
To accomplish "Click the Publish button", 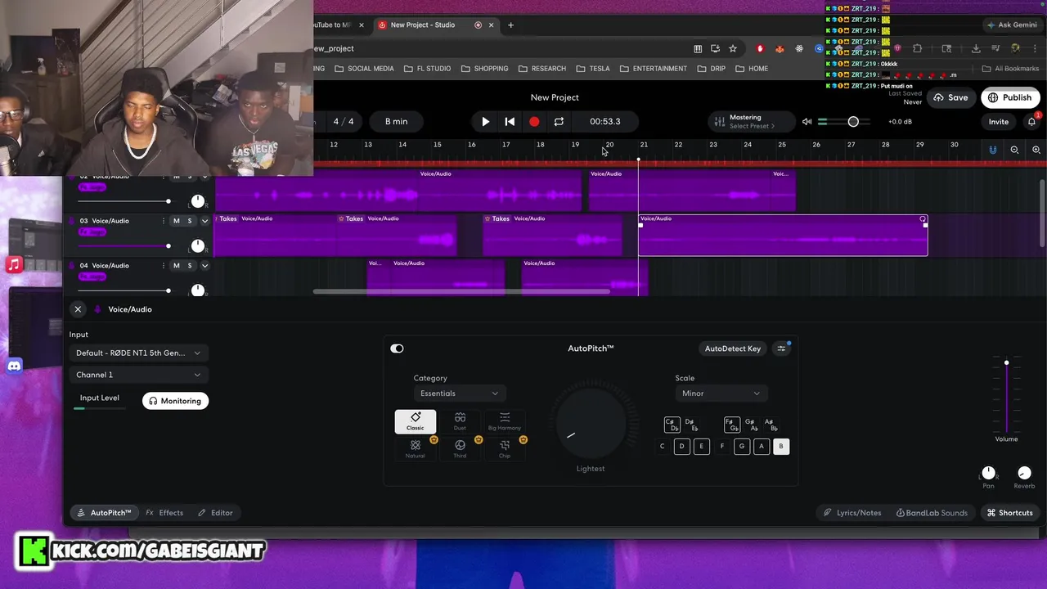I will click(1010, 97).
